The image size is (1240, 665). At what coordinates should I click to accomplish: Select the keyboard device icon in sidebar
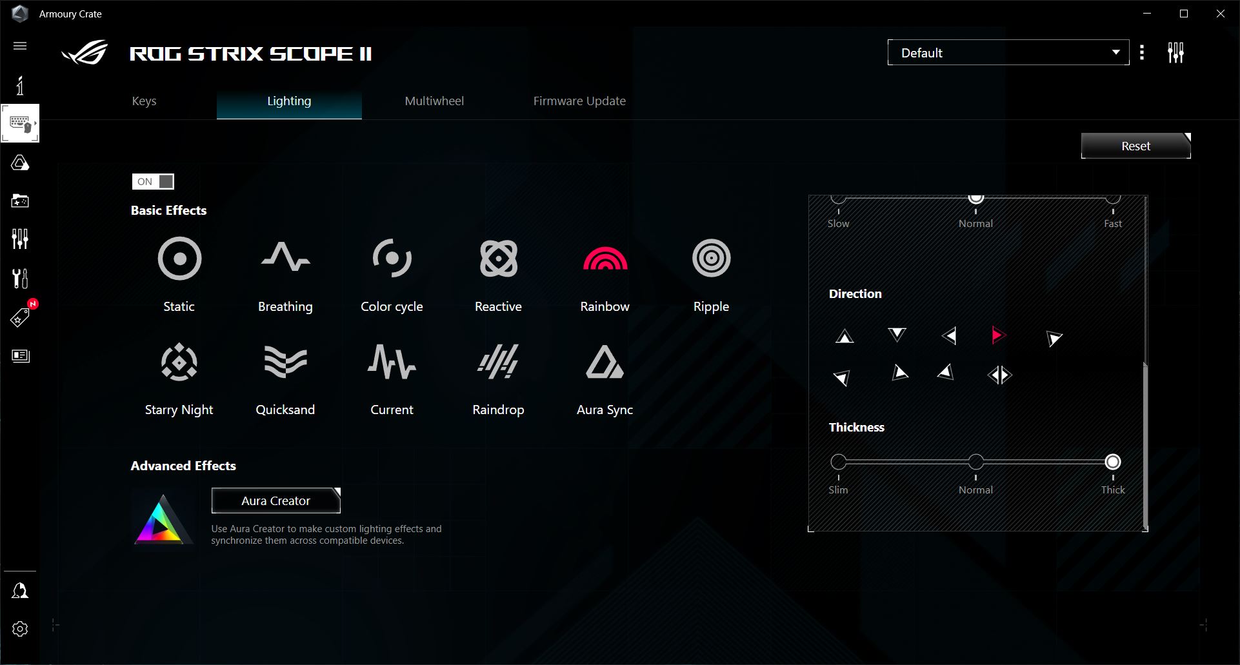pos(20,123)
